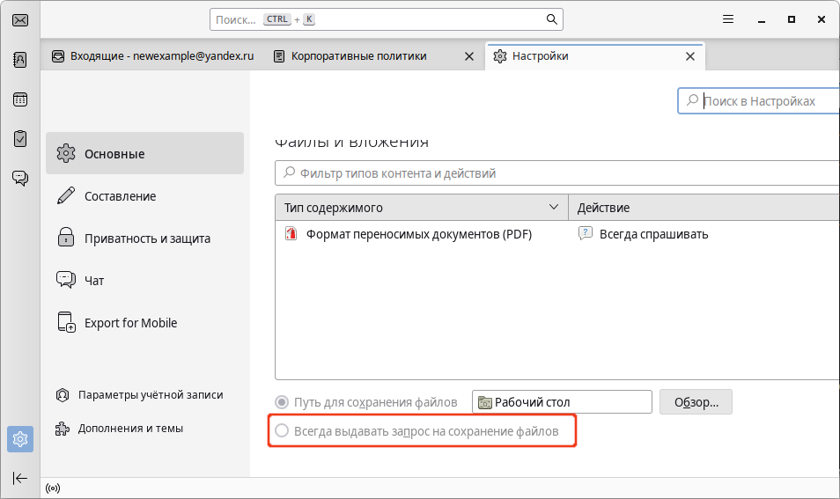Open 'Дополнения и темы' link
840x499 pixels.
[x=130, y=429]
